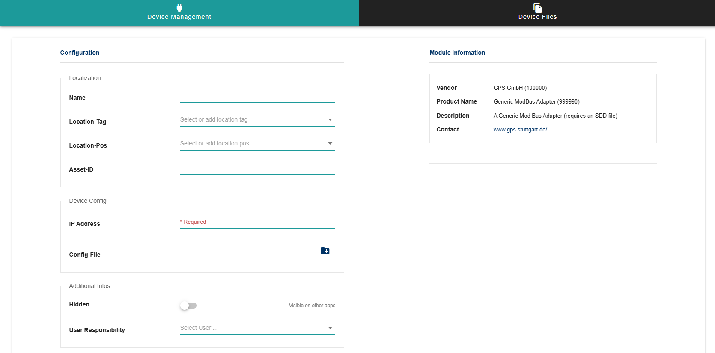Viewport: 715px width, 353px height.
Task: Open the www.gps-stuttgart.de contact link
Action: 520,130
